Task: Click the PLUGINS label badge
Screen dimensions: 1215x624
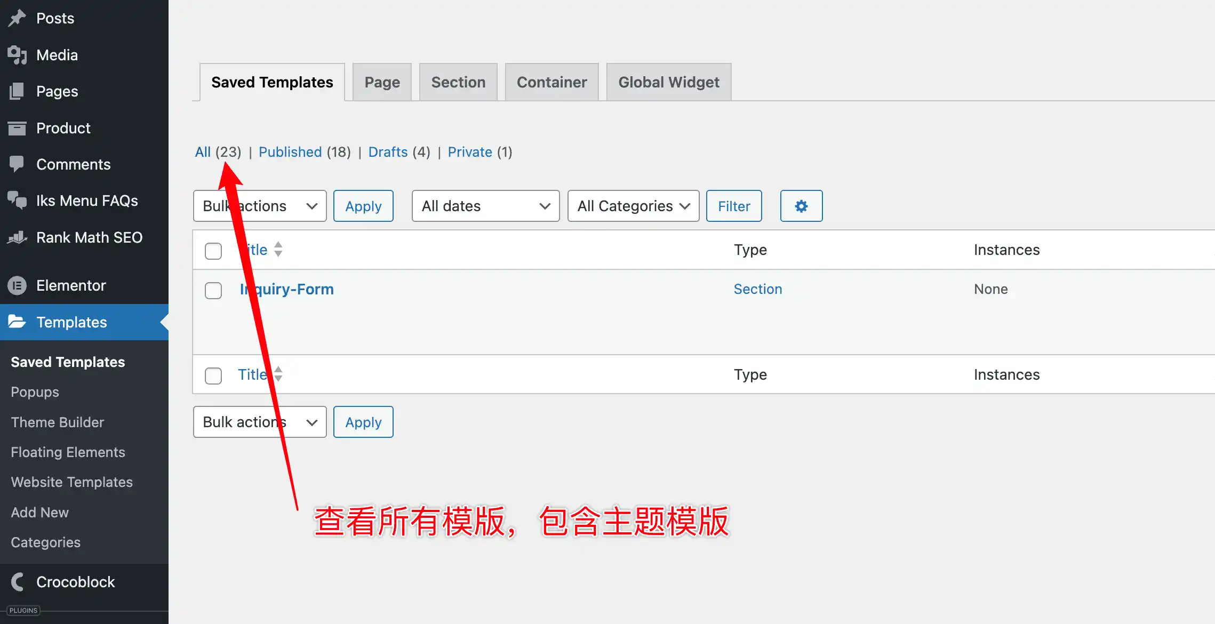Action: [x=23, y=610]
